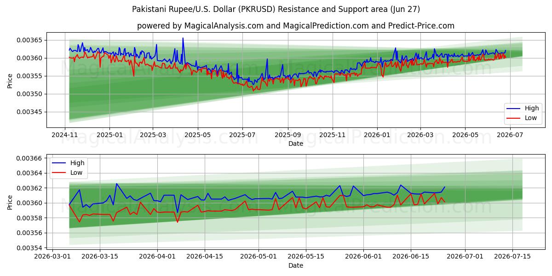Click the 0.00354 tick on bottom chart
The width and height of the screenshot is (552, 276).
point(30,248)
